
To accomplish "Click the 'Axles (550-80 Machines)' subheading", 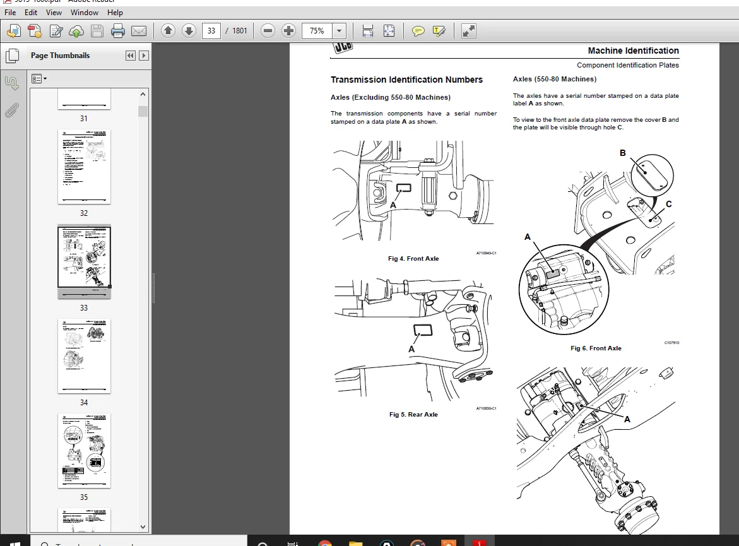I will point(555,79).
